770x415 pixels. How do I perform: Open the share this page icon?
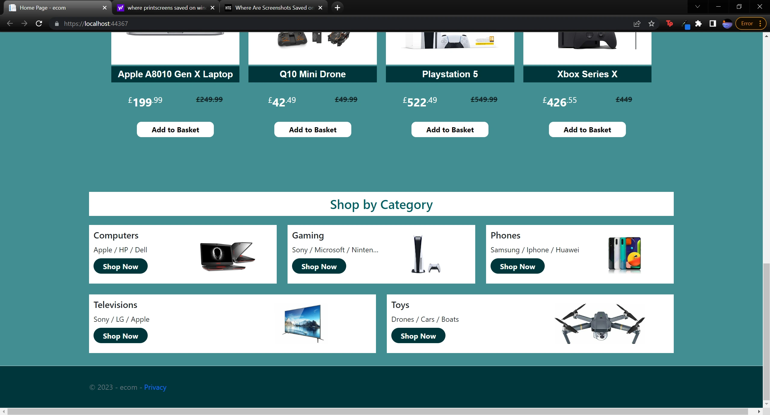tap(637, 23)
